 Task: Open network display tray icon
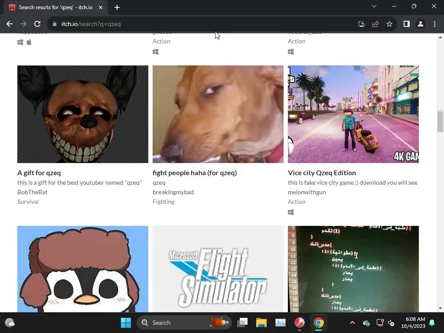point(380,323)
